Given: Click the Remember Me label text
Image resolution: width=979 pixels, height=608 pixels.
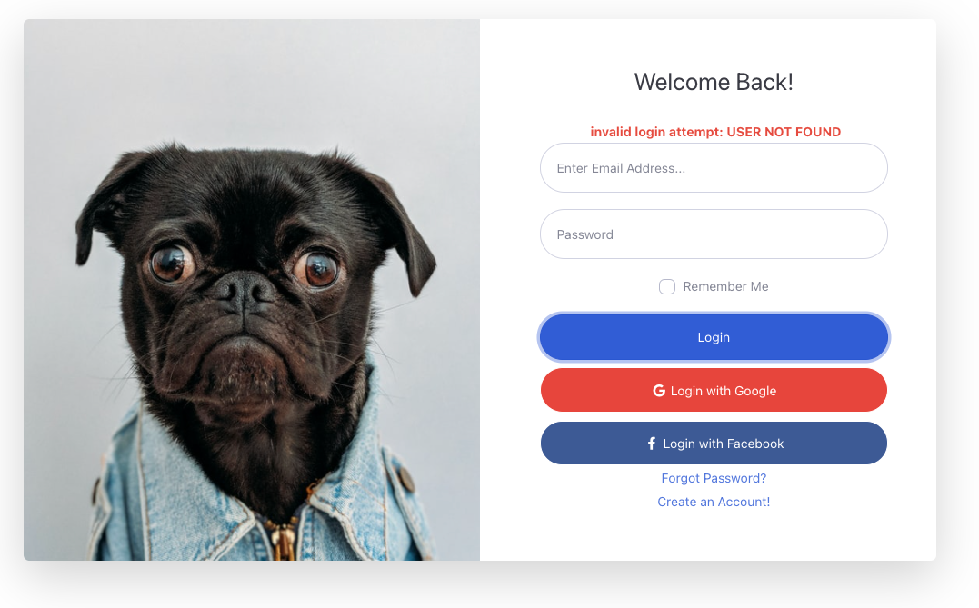Looking at the screenshot, I should pyautogui.click(x=725, y=286).
